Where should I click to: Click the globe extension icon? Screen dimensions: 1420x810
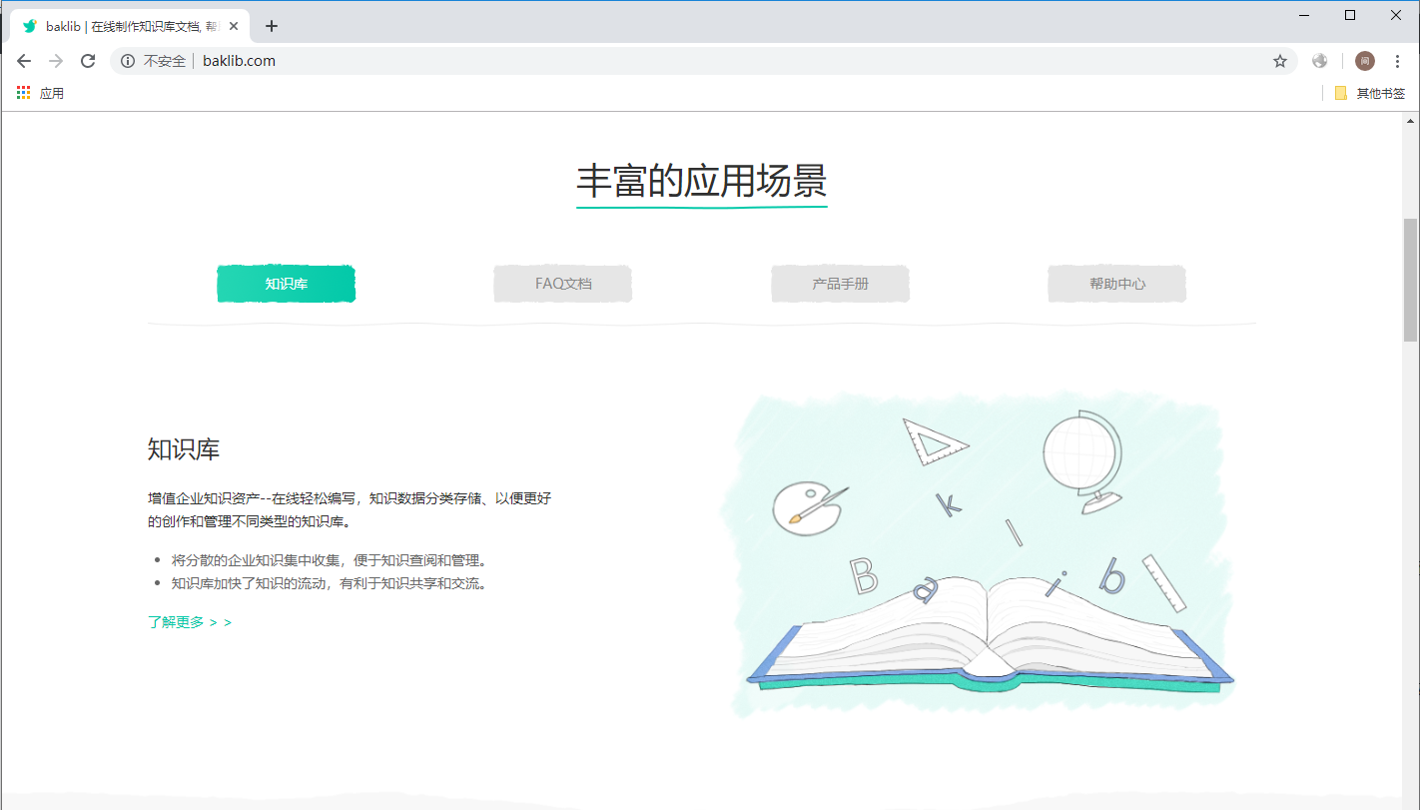(x=1320, y=61)
